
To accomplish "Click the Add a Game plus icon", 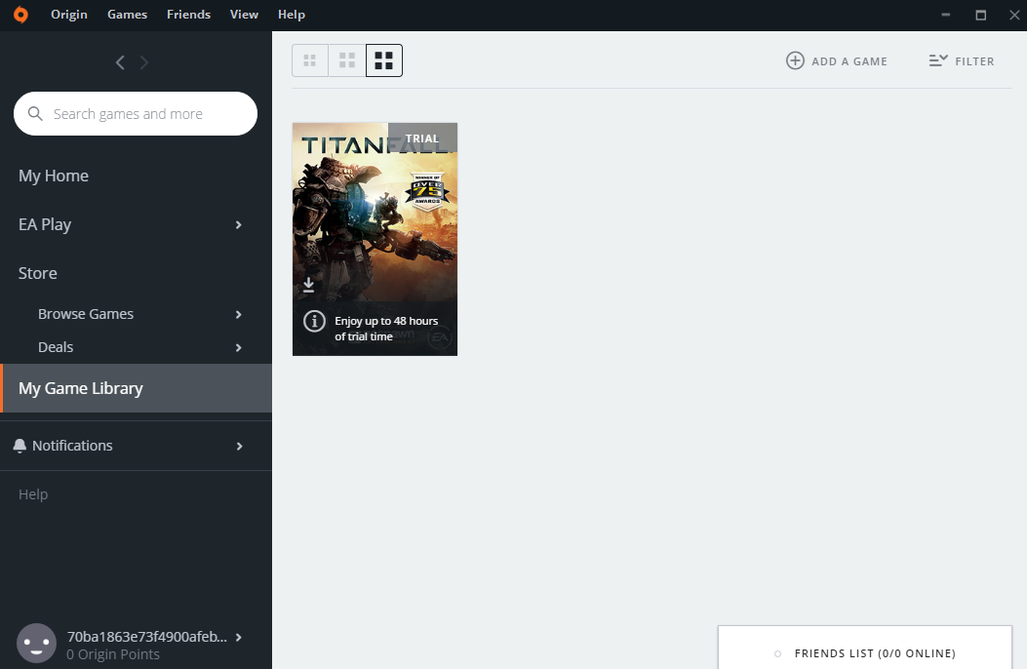I will coord(795,60).
